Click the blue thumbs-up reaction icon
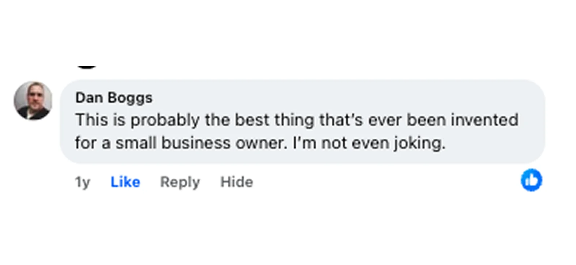The image size is (576, 265). coord(531,180)
